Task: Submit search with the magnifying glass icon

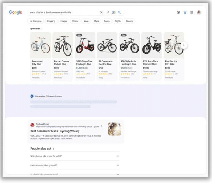Action: tap(120, 12)
